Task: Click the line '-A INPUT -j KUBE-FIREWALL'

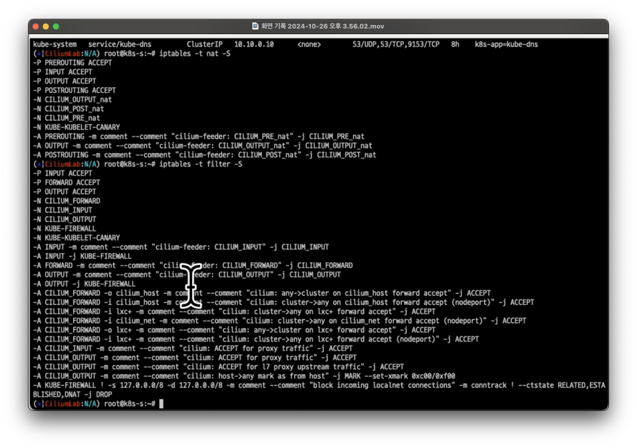Action: (x=82, y=256)
